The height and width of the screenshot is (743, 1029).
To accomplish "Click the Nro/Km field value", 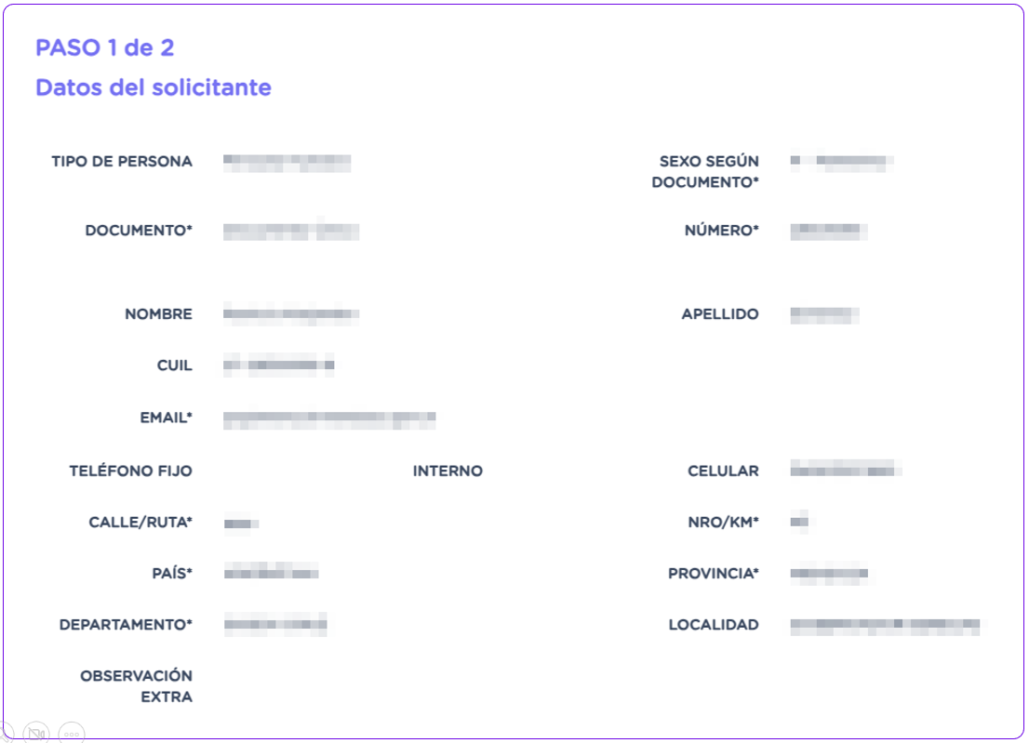I will 798,523.
